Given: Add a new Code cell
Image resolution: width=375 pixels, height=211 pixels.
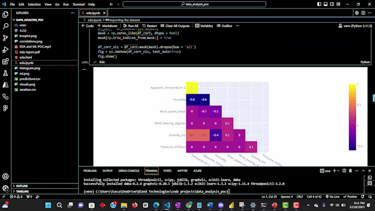Looking at the screenshot, I should coord(87,26).
